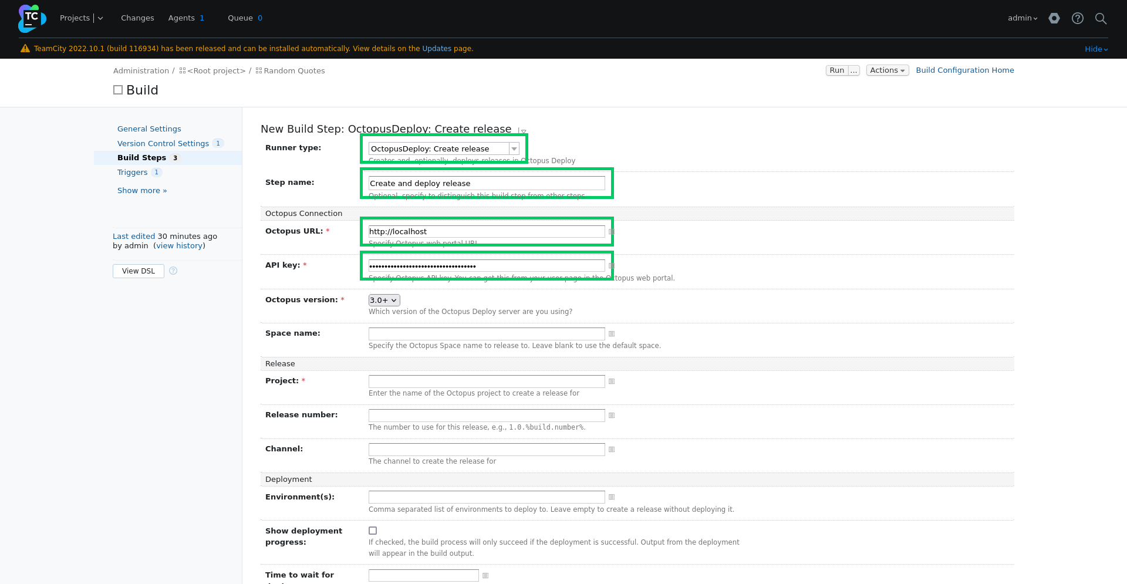Click the Last edited link
Viewport: 1127px width, 584px height.
pos(134,237)
